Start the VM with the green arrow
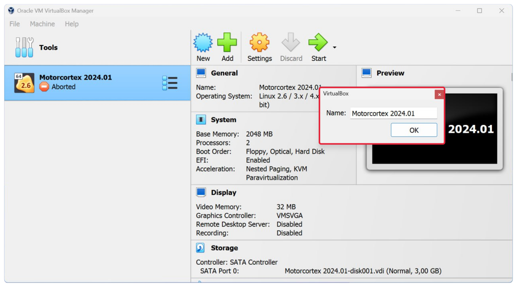This screenshot has height=287, width=517. 318,43
